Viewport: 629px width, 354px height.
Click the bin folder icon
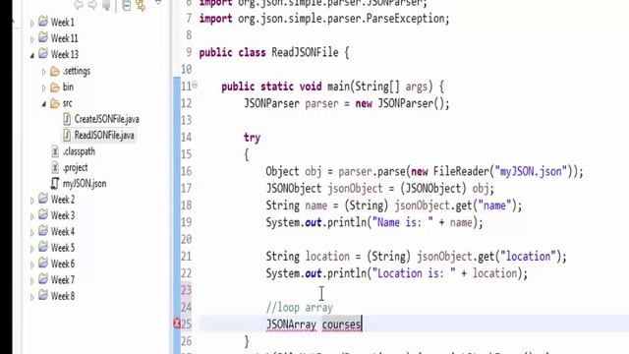click(x=55, y=88)
